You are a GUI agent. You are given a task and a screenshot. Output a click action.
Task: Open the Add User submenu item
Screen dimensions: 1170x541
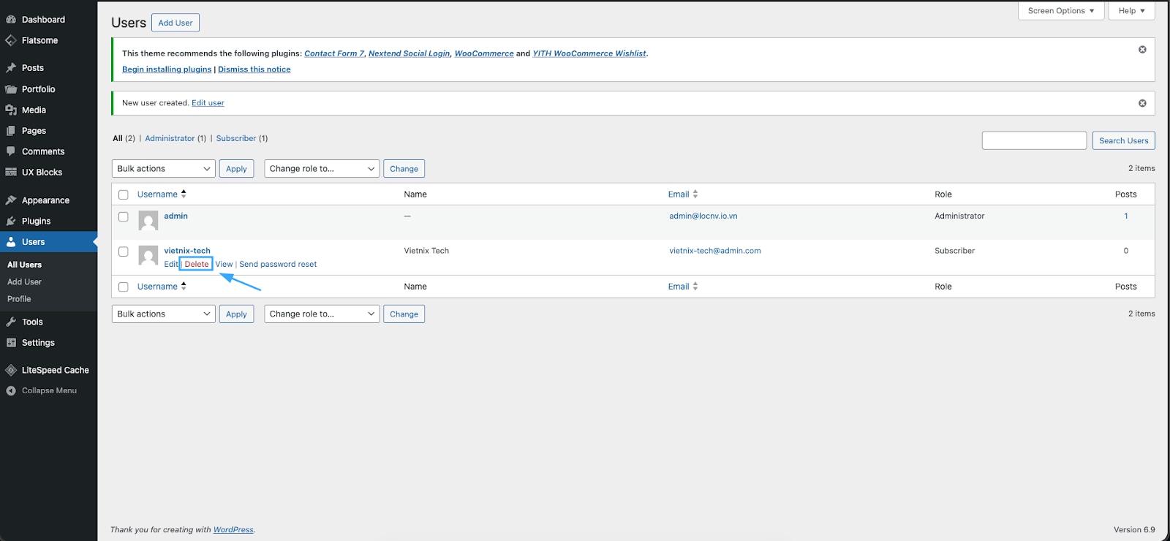click(x=24, y=282)
